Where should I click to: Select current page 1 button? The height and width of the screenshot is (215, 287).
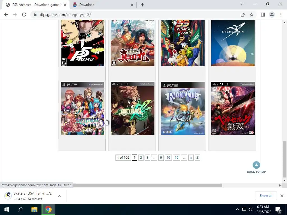click(x=135, y=158)
